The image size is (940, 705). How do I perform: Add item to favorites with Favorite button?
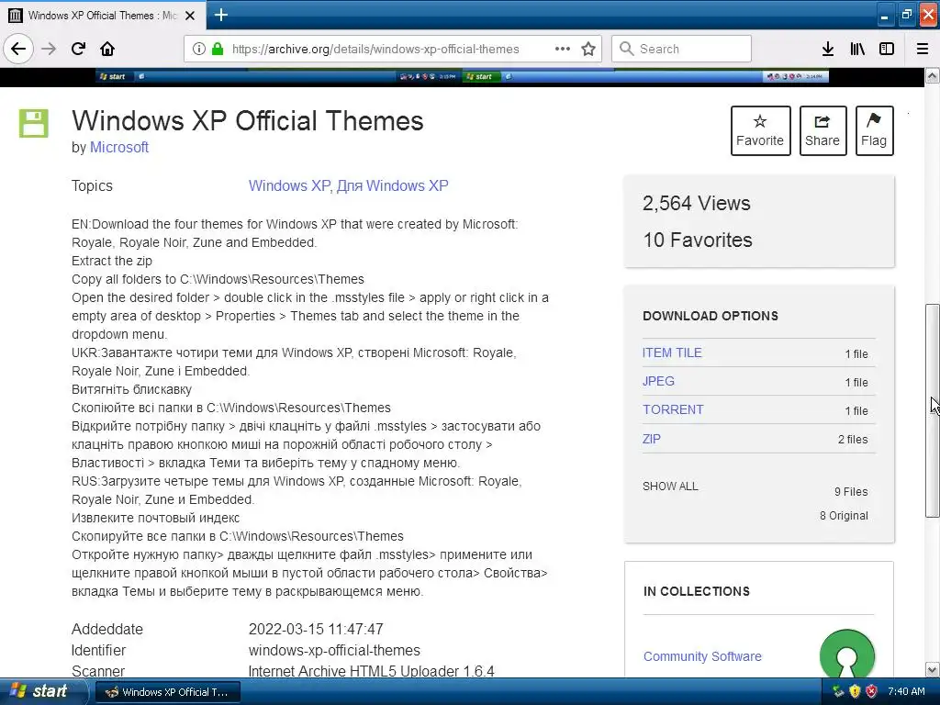coord(760,130)
